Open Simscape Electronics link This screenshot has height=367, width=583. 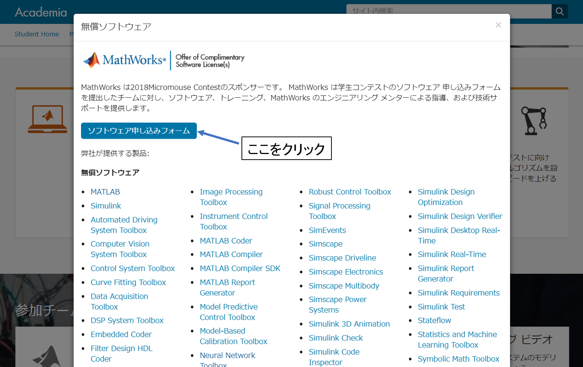pos(346,272)
